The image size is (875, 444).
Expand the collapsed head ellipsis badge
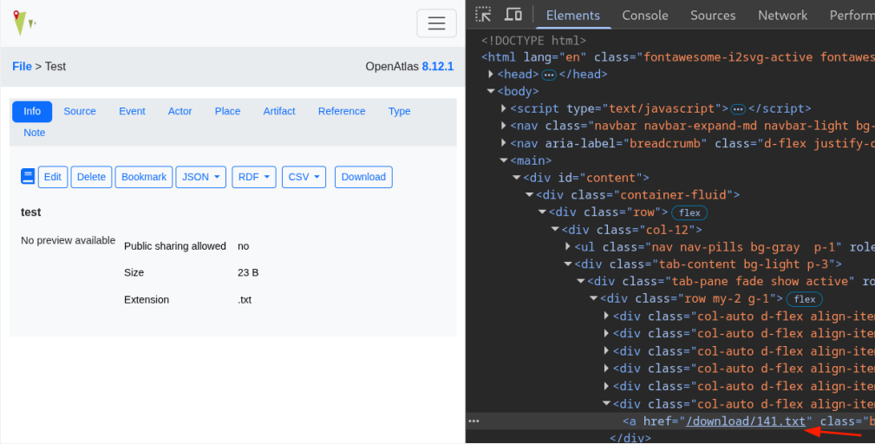click(x=548, y=75)
